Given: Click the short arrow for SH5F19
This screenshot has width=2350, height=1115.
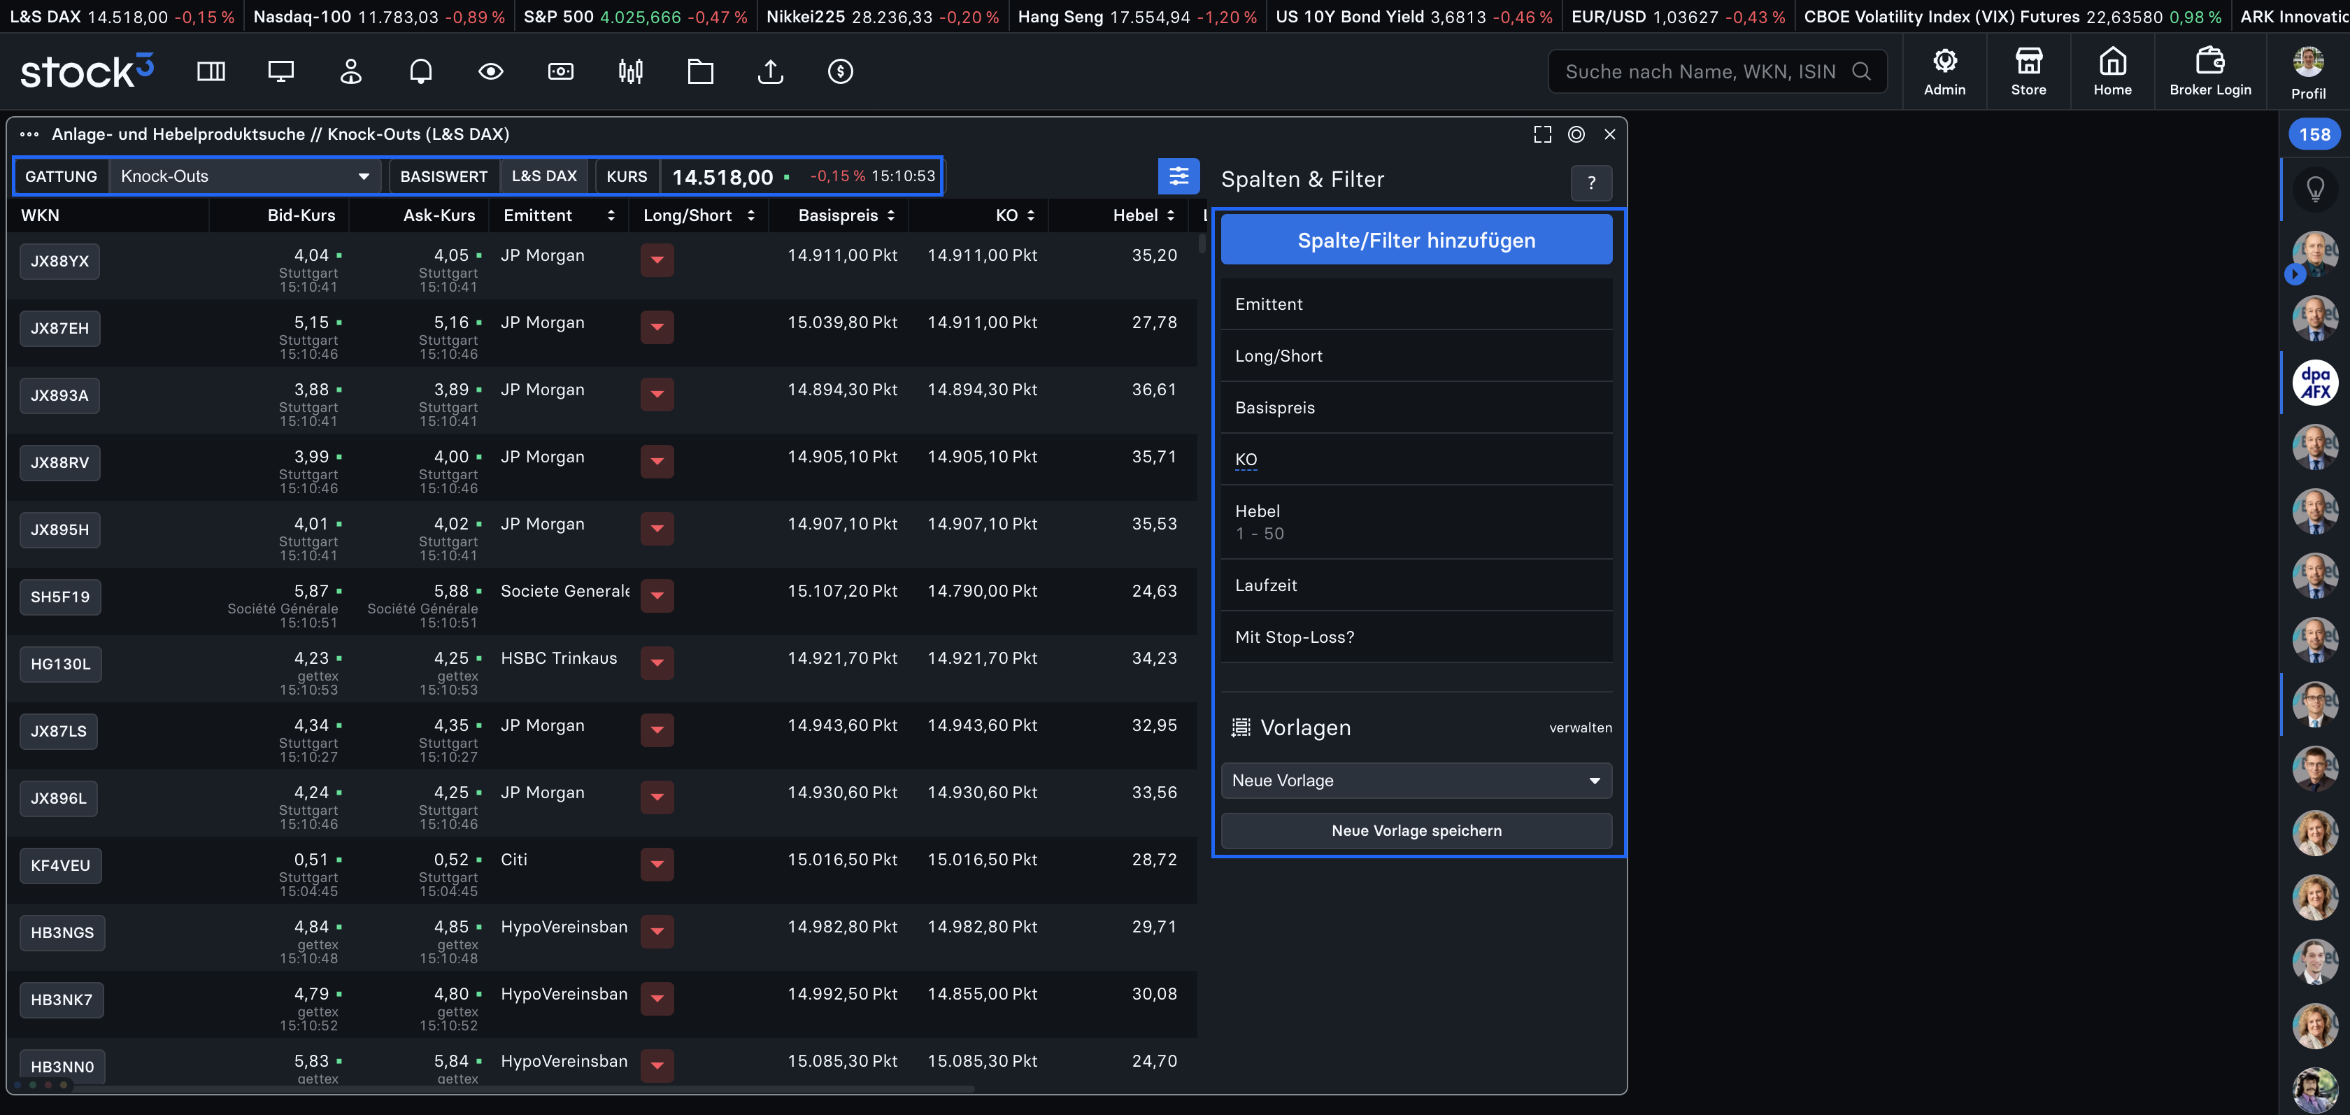Looking at the screenshot, I should (657, 596).
